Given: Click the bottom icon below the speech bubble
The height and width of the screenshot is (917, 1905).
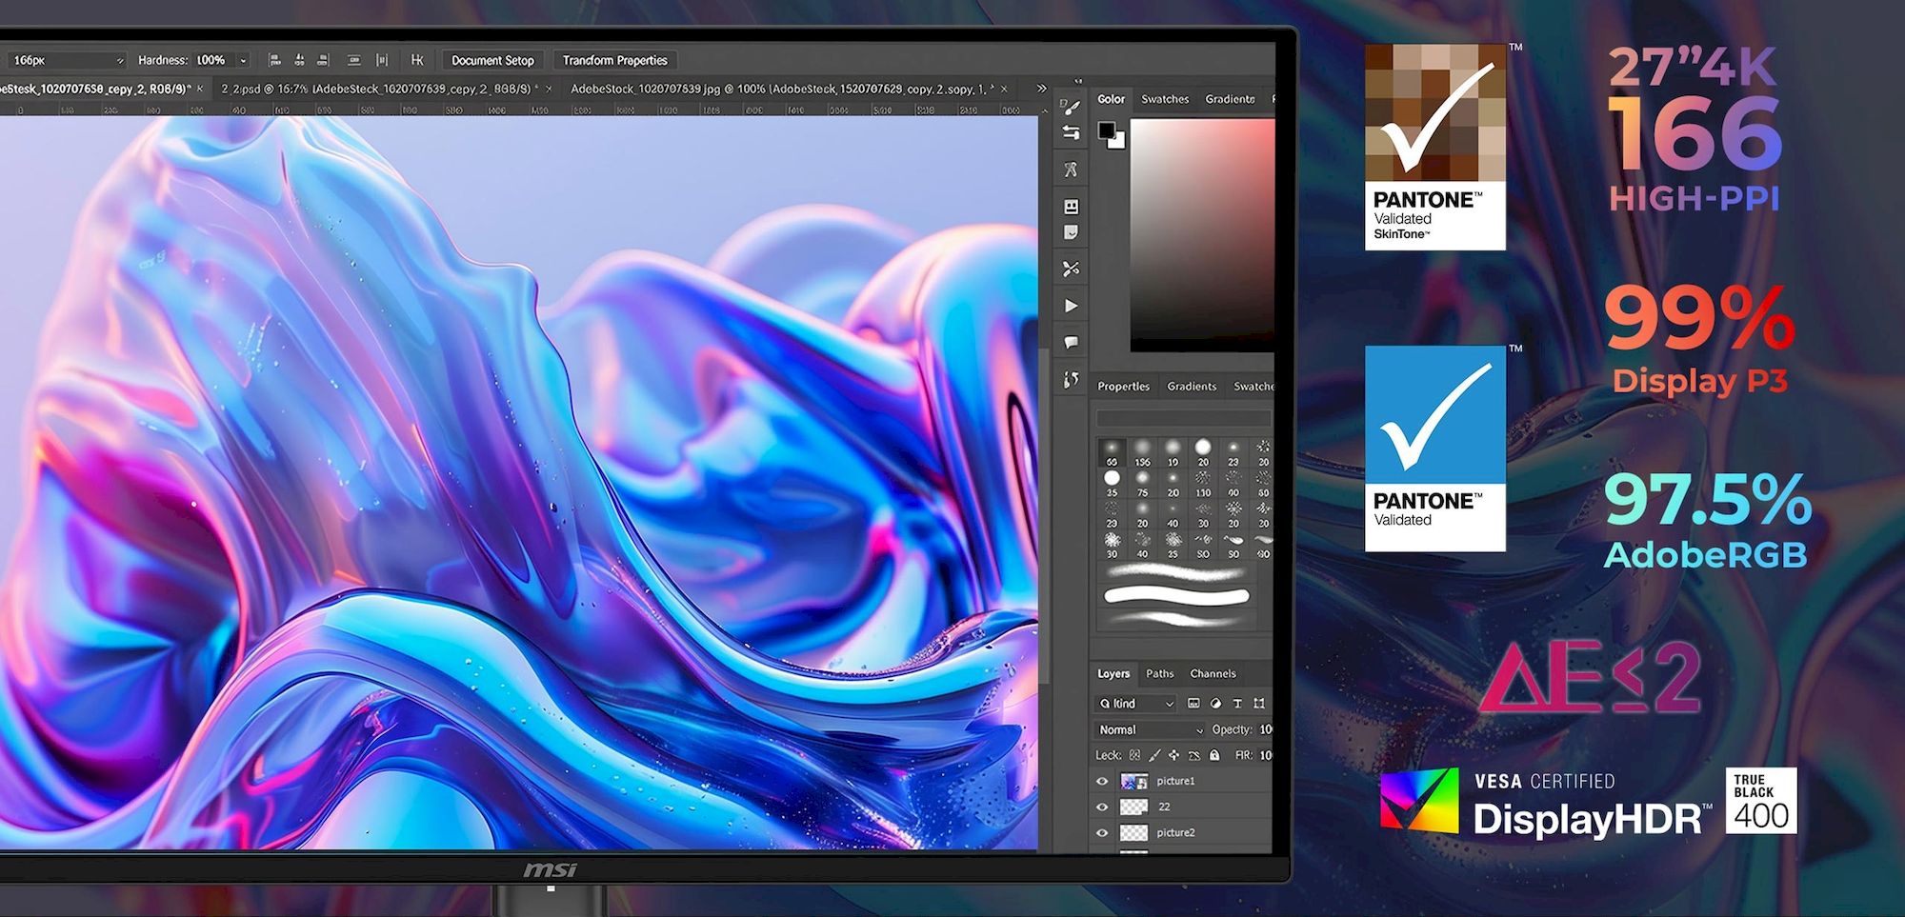Looking at the screenshot, I should coord(1071,379).
